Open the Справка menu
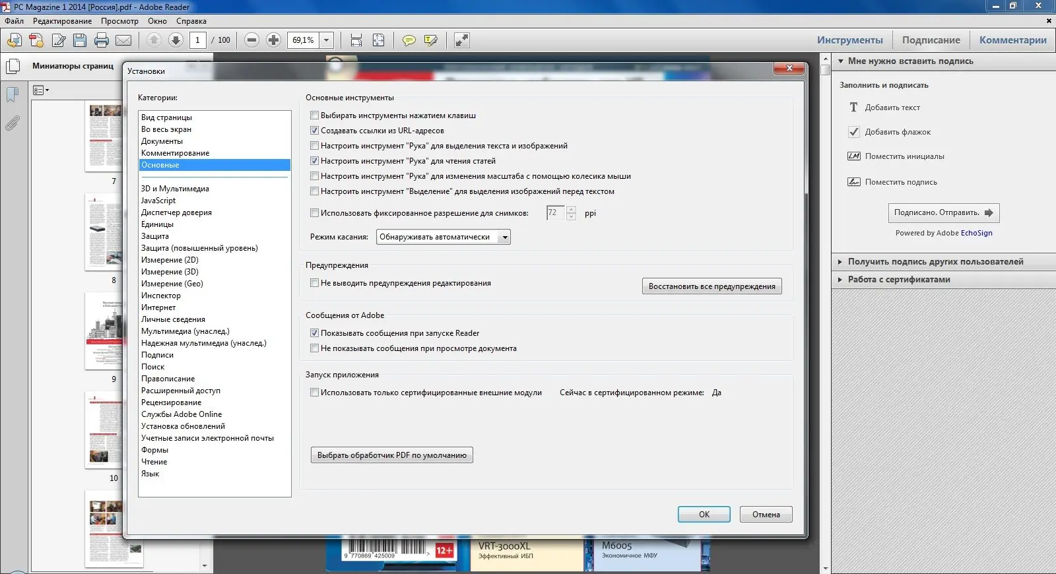Image resolution: width=1056 pixels, height=574 pixels. (x=191, y=21)
